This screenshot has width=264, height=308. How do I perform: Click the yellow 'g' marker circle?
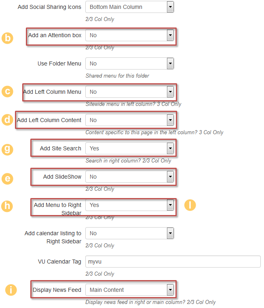pos(8,149)
